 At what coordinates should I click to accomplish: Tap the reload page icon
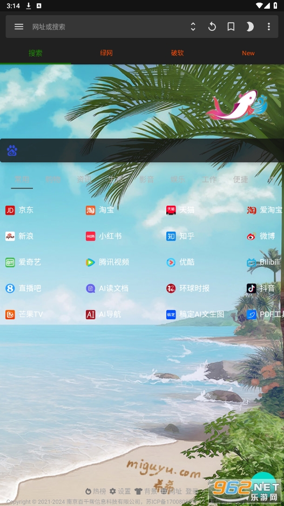point(212,27)
